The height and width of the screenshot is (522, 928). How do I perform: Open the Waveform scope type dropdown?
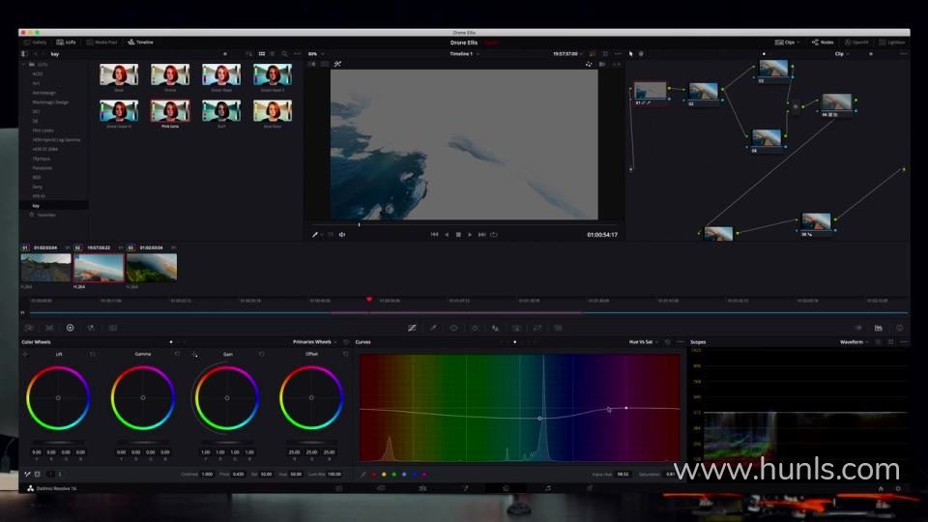coord(854,342)
